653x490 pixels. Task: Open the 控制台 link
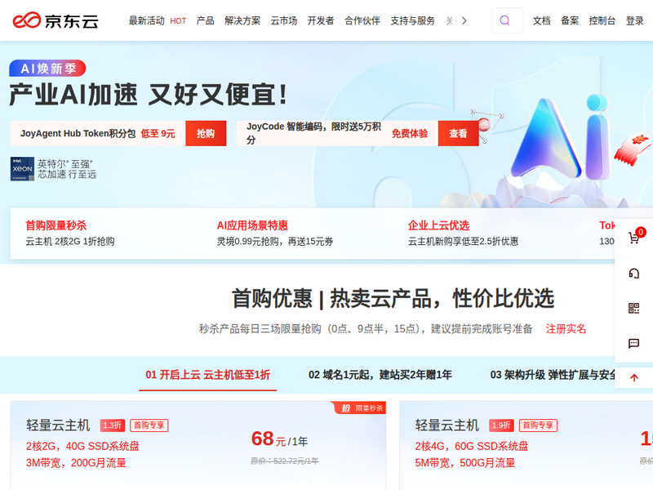[x=602, y=21]
